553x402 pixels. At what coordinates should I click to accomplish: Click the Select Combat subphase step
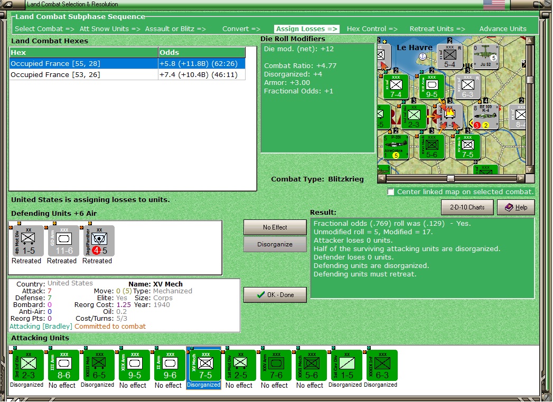tap(44, 29)
